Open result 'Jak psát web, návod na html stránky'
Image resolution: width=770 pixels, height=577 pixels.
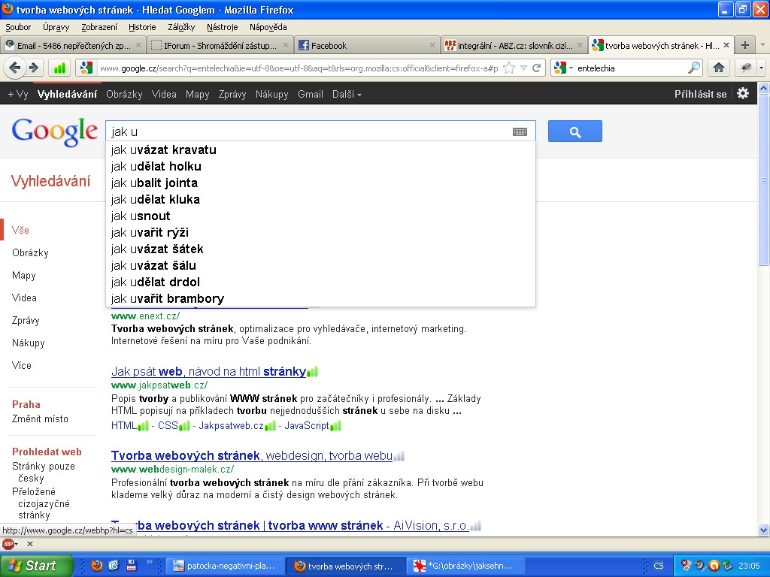[x=209, y=371]
